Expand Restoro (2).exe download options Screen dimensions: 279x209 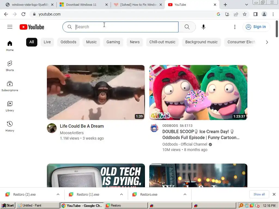click(58, 194)
